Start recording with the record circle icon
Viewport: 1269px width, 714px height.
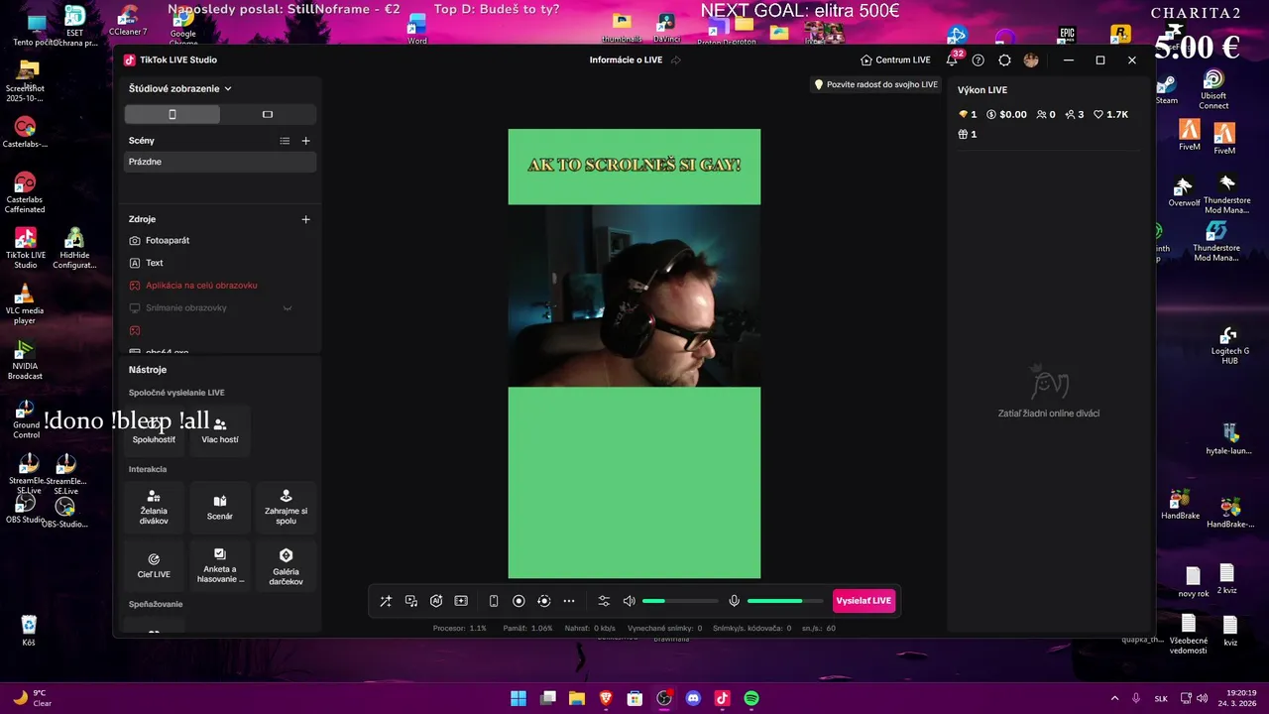coord(519,601)
